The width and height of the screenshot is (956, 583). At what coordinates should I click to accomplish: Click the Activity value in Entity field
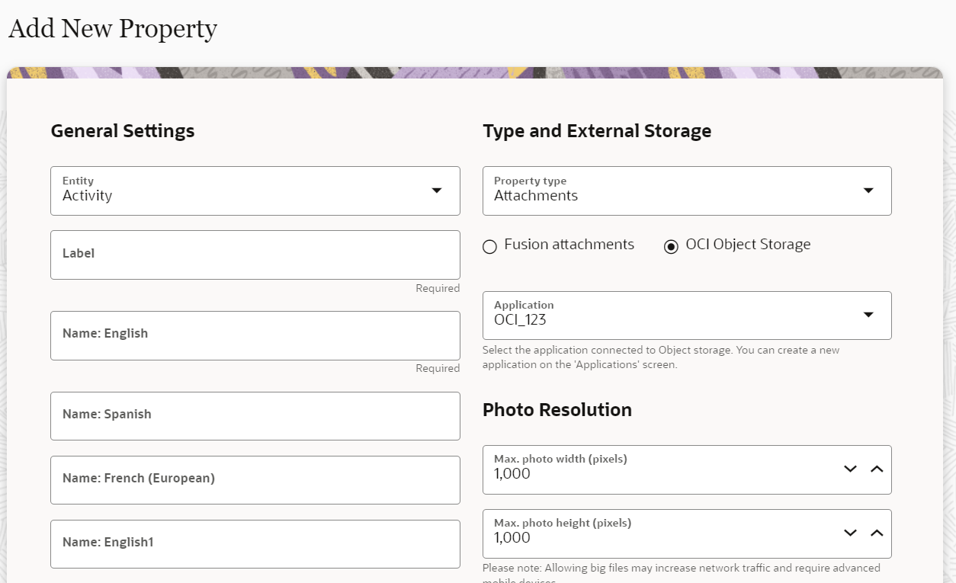pos(88,196)
